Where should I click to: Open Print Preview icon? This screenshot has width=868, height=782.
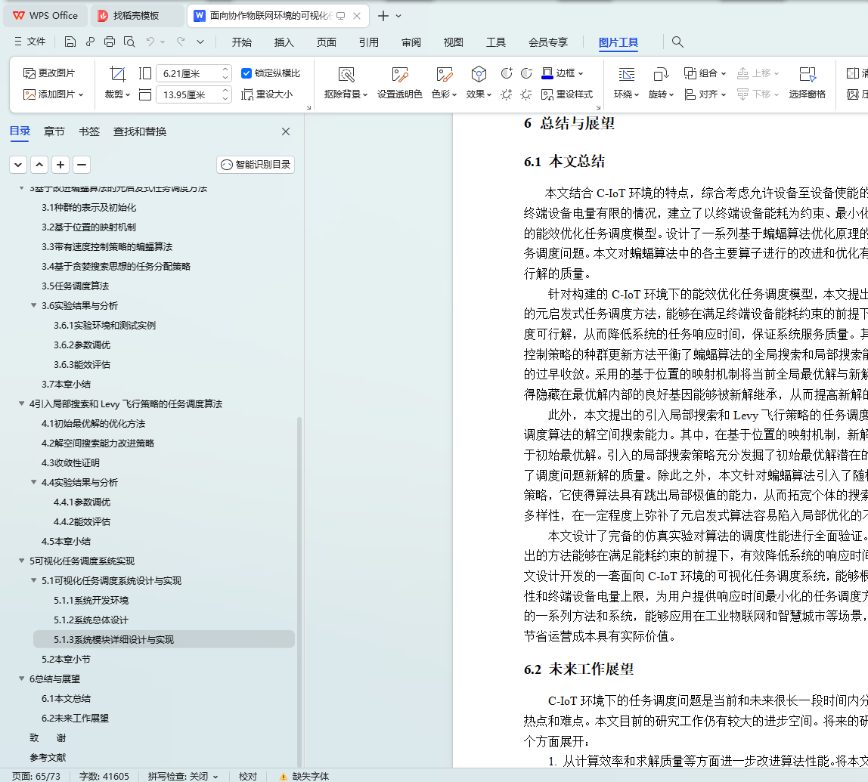(x=129, y=42)
